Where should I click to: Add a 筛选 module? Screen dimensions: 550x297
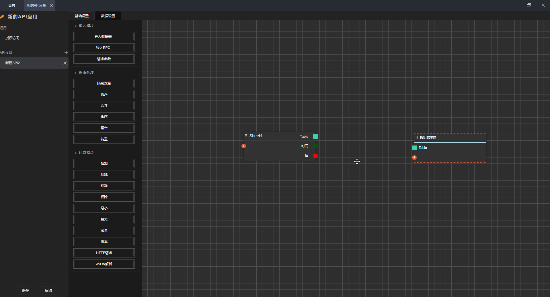[x=104, y=95]
